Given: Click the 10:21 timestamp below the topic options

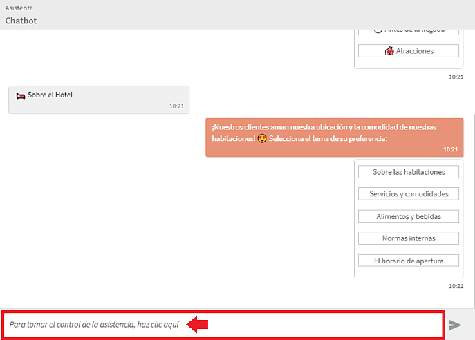Looking at the screenshot, I should pos(456,286).
